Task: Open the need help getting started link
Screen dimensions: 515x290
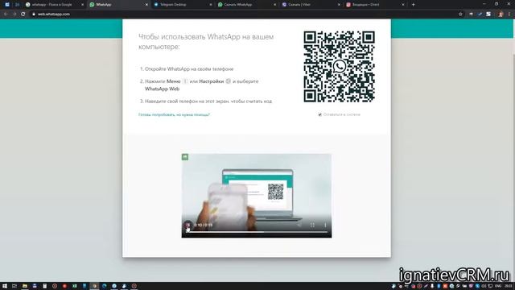Action: (x=174, y=114)
